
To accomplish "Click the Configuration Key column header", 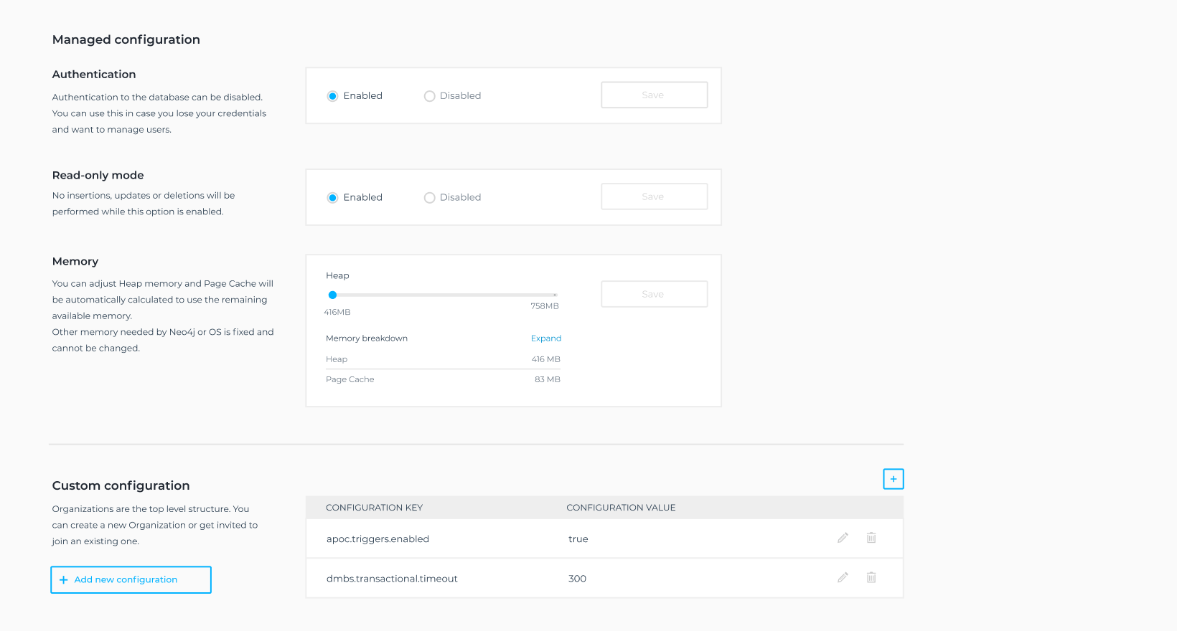I will [374, 508].
